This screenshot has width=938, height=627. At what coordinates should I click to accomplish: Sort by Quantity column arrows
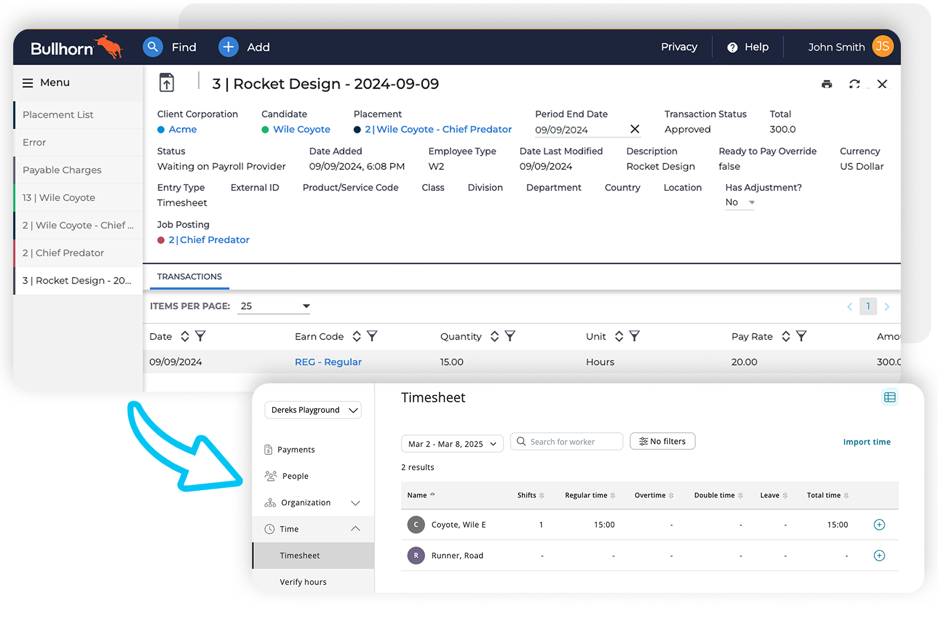point(494,336)
